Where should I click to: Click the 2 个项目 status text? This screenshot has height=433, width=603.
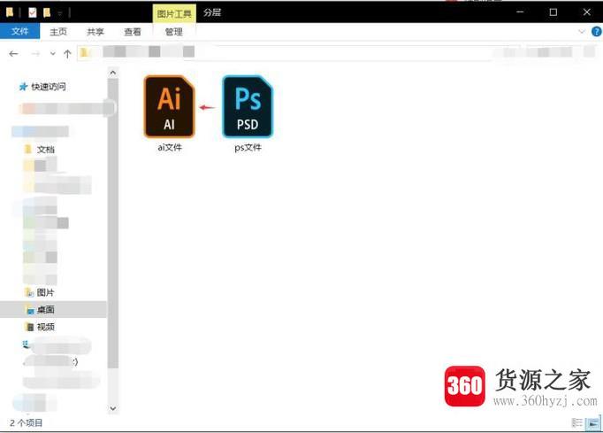click(26, 422)
